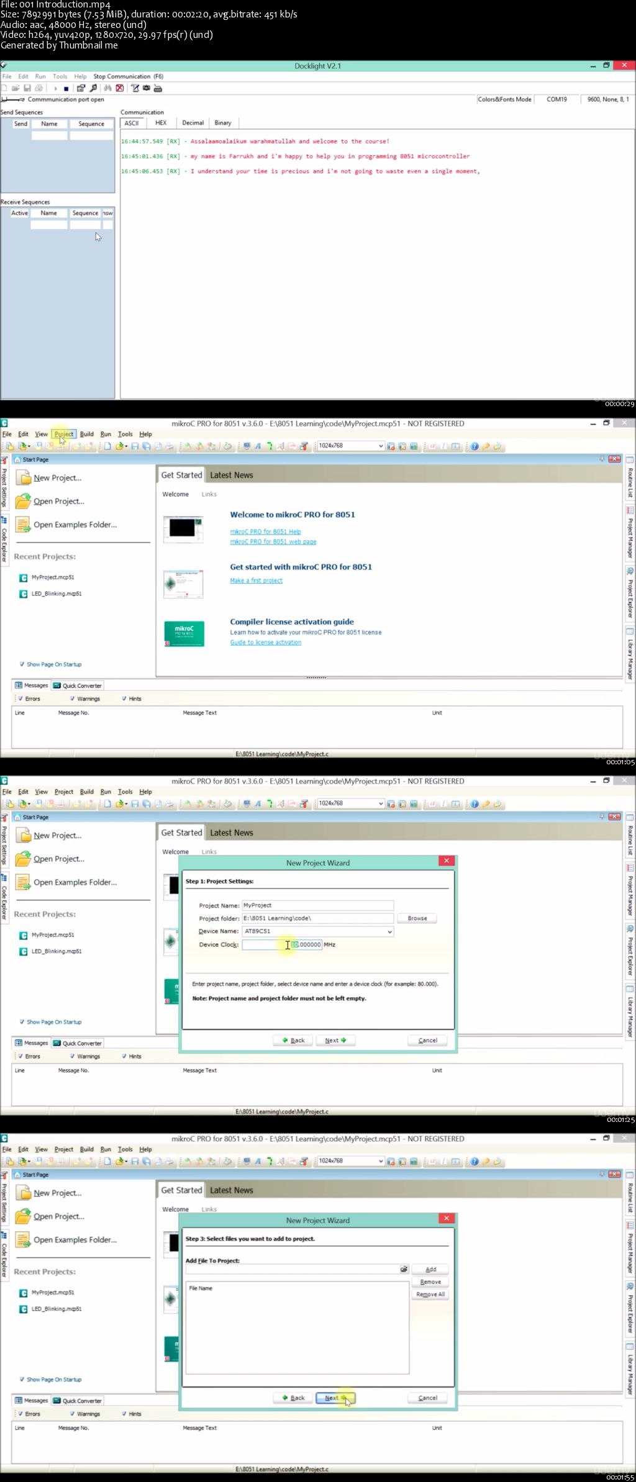The height and width of the screenshot is (1482, 636).
Task: Open Quick Converter tab in the mikroC window without a wizard
Action: point(78,685)
